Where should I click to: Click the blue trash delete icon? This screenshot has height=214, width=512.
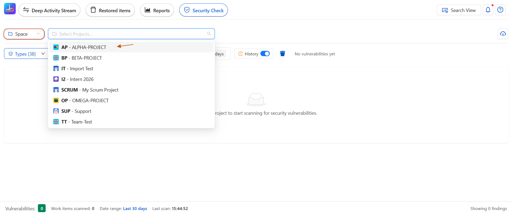[x=283, y=53]
